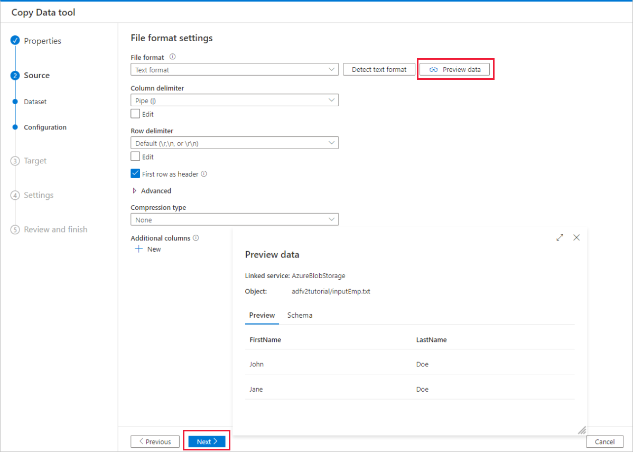
Task: Enable Edit under Column delimiter
Action: click(135, 114)
